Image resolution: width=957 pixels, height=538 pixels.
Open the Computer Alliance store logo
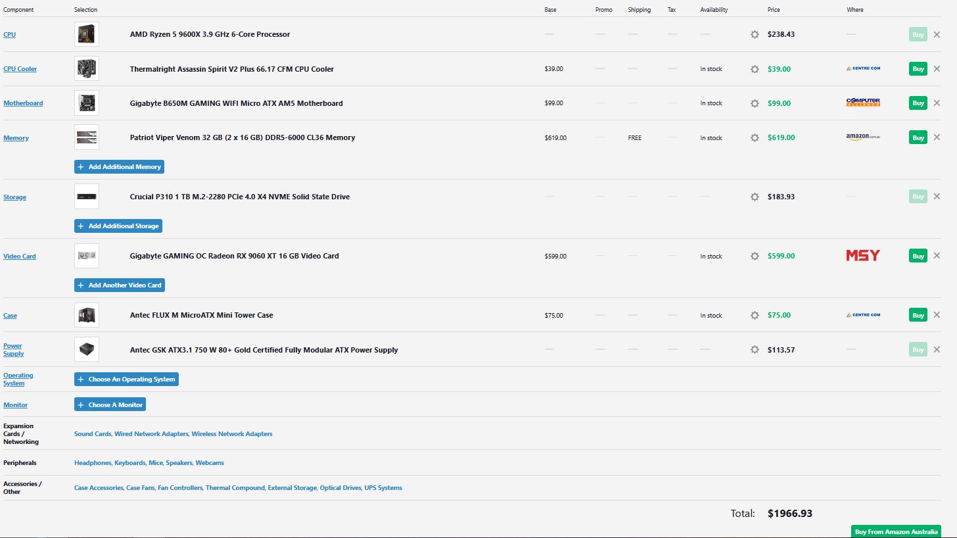863,103
